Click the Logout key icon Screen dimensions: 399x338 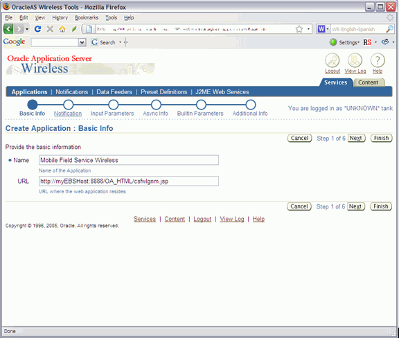coord(332,60)
